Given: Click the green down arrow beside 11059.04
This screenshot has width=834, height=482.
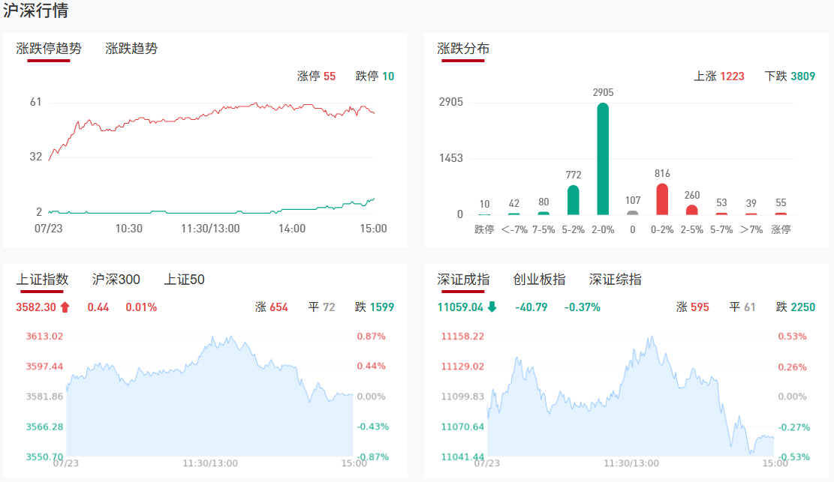Looking at the screenshot, I should (492, 307).
